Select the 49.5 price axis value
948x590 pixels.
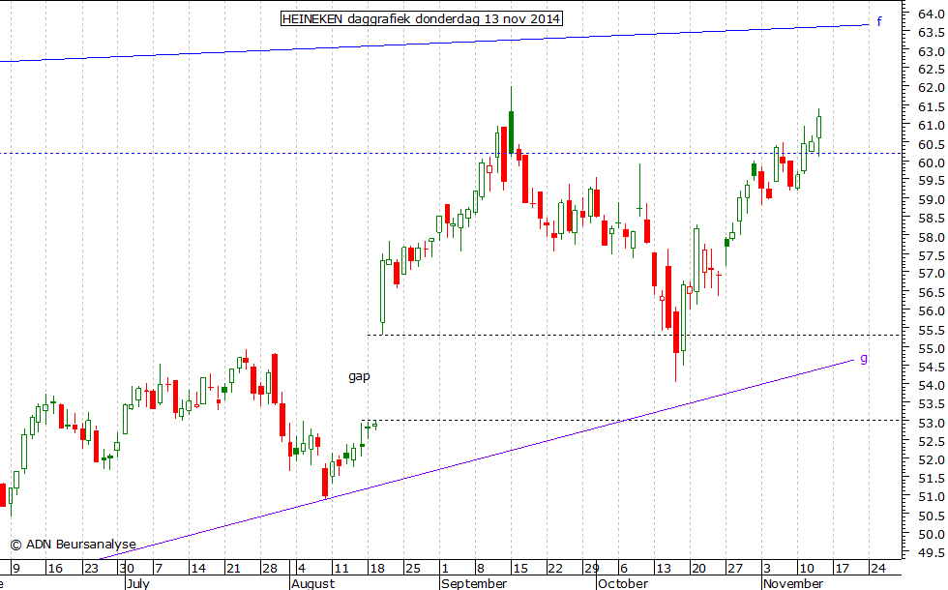pyautogui.click(x=931, y=552)
